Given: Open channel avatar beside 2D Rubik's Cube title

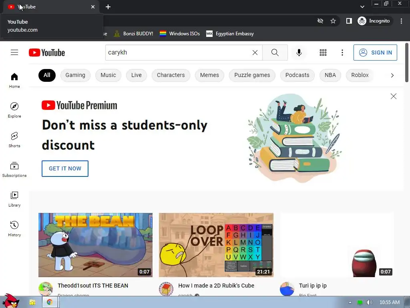Looking at the screenshot, I should click(166, 289).
